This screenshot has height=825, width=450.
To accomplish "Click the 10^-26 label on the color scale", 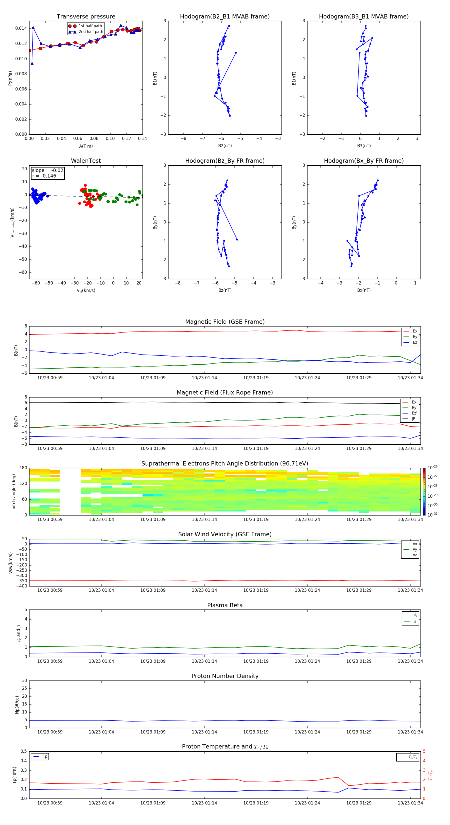I will 432,467.
